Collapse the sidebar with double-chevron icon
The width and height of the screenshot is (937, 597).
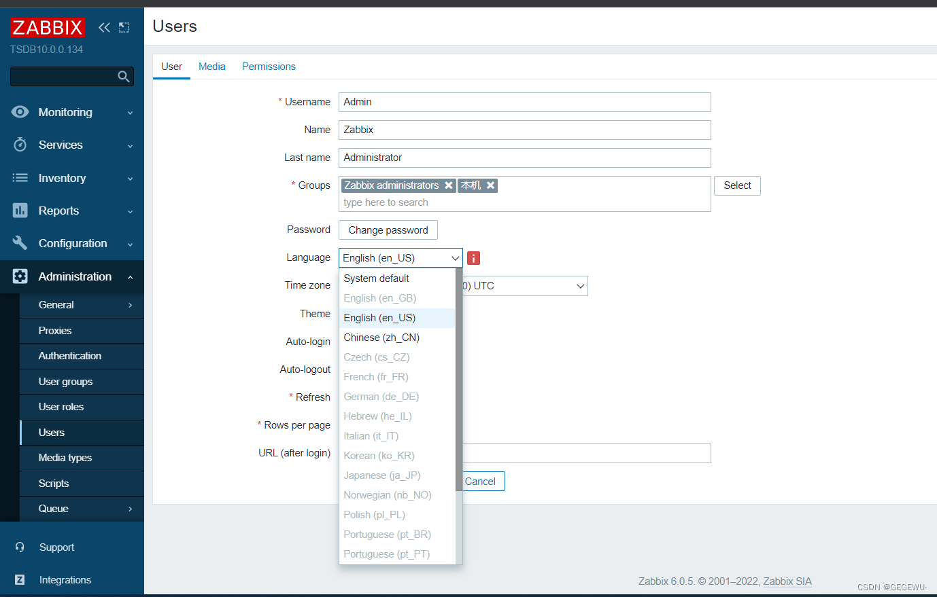pos(104,27)
